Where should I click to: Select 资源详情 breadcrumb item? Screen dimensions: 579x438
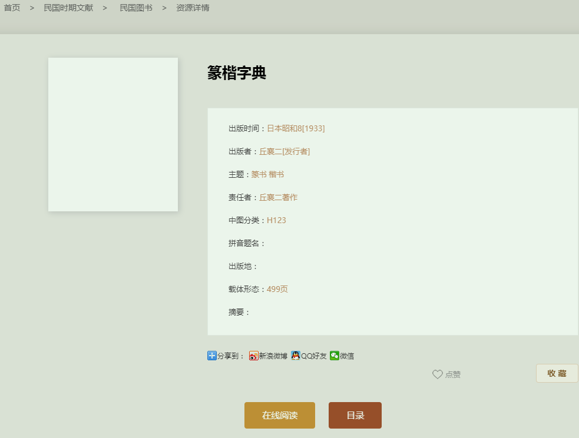pos(193,8)
